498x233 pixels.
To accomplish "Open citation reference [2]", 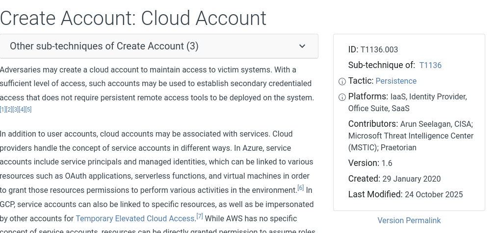I will pos(9,110).
